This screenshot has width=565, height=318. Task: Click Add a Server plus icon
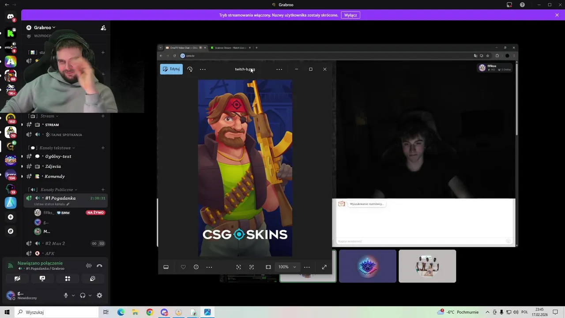click(11, 217)
